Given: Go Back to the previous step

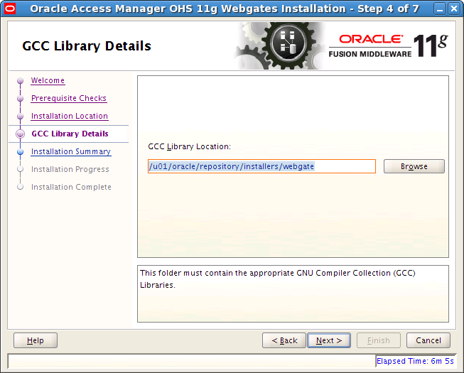Looking at the screenshot, I should (x=284, y=340).
